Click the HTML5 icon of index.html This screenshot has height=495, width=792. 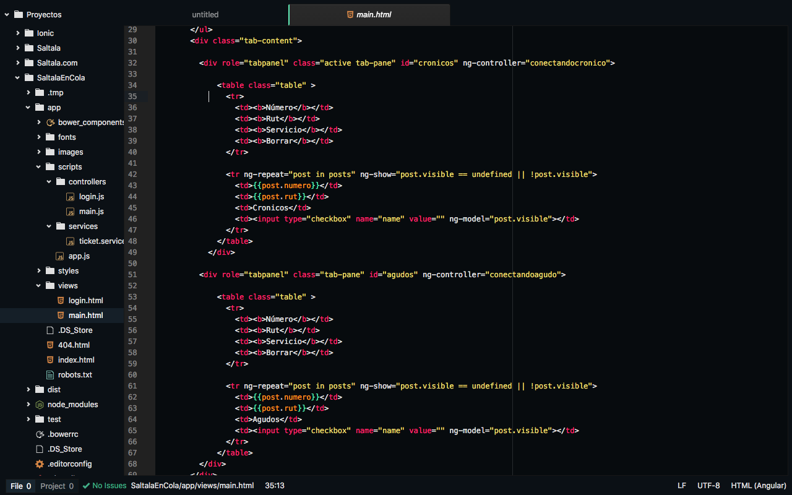point(50,359)
